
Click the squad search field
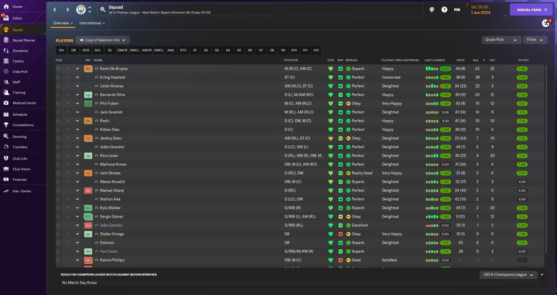click(260, 10)
